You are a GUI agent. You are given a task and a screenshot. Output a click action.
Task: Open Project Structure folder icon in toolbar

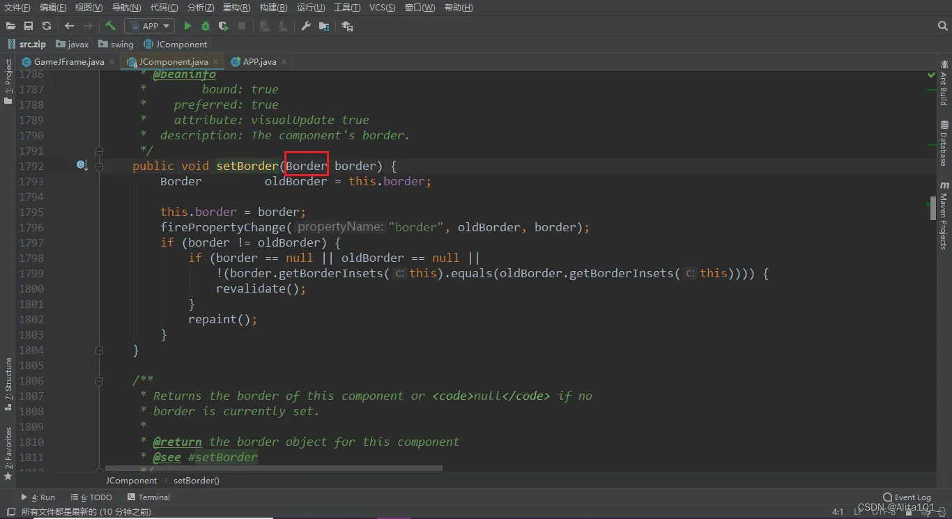click(x=324, y=26)
